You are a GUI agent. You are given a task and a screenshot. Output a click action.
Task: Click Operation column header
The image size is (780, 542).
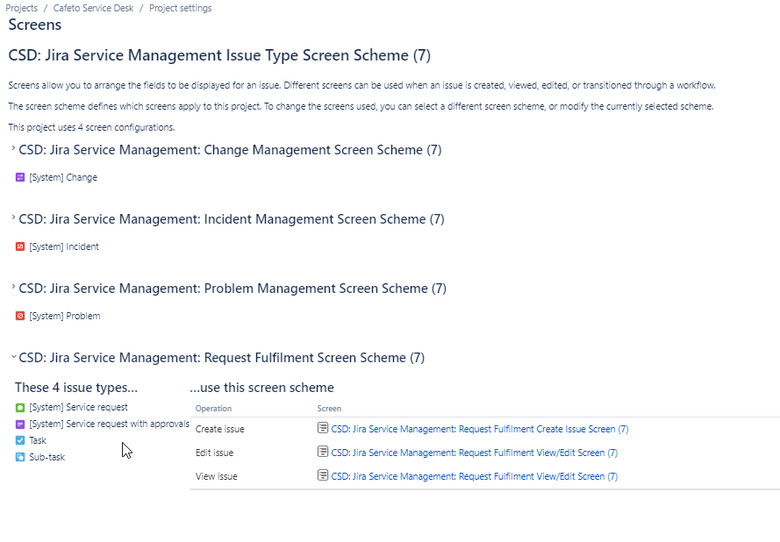click(x=213, y=408)
